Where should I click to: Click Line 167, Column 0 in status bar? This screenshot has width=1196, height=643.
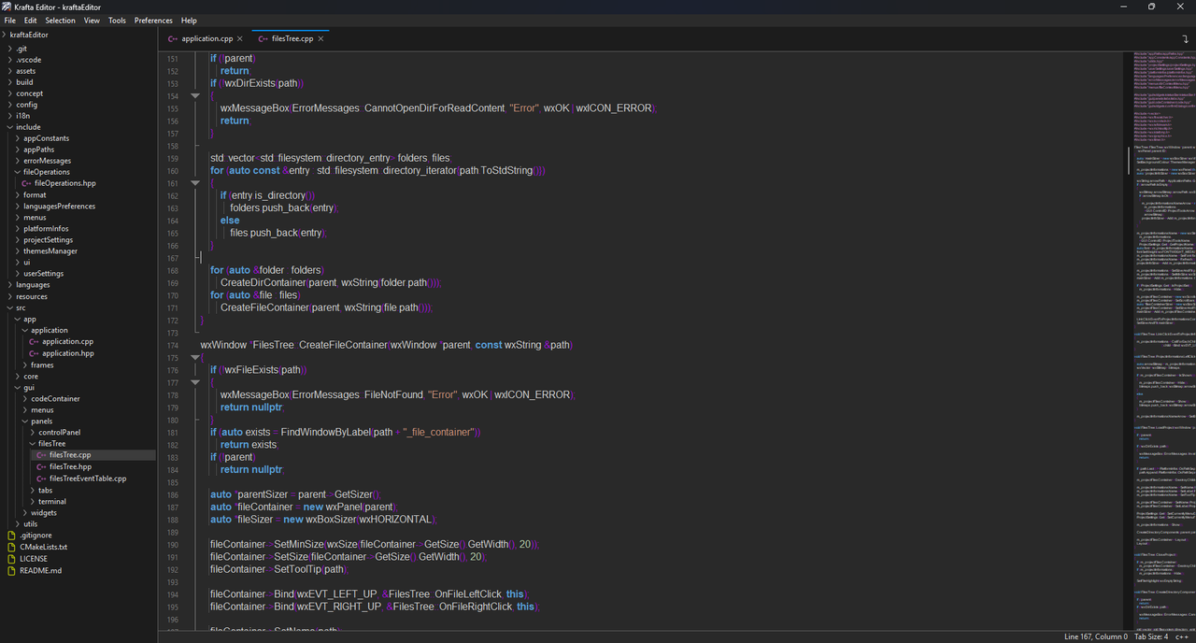pos(1097,636)
